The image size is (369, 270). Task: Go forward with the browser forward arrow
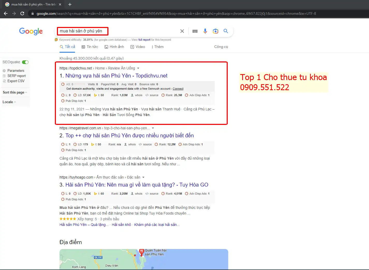[x=14, y=13]
